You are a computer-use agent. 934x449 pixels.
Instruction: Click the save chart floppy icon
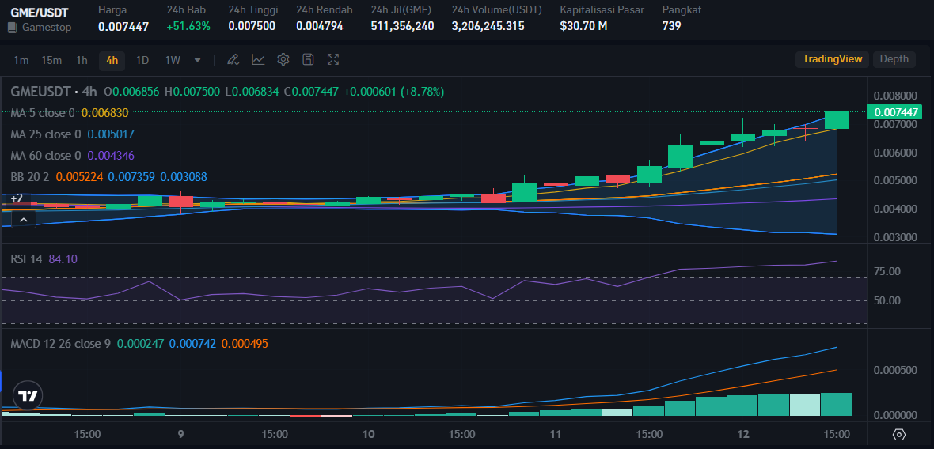tap(308, 59)
